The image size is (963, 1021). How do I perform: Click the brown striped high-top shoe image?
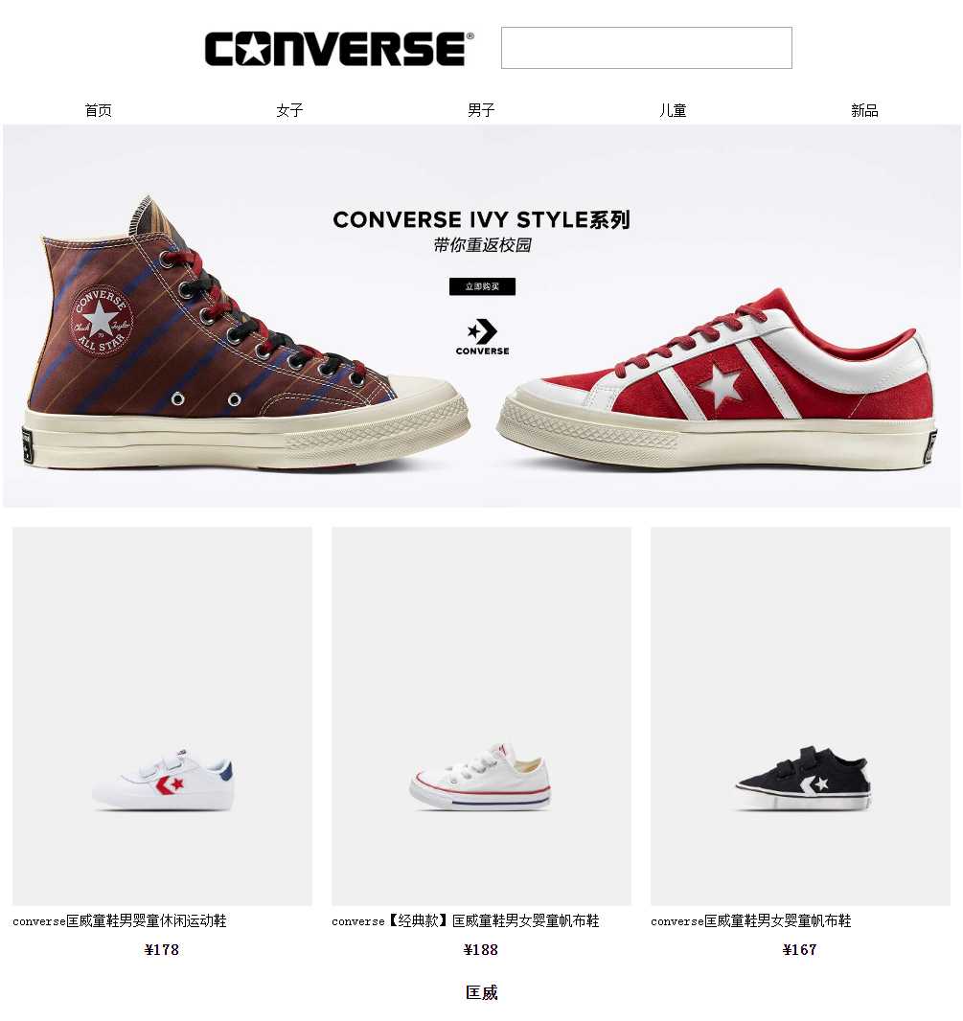(244, 332)
